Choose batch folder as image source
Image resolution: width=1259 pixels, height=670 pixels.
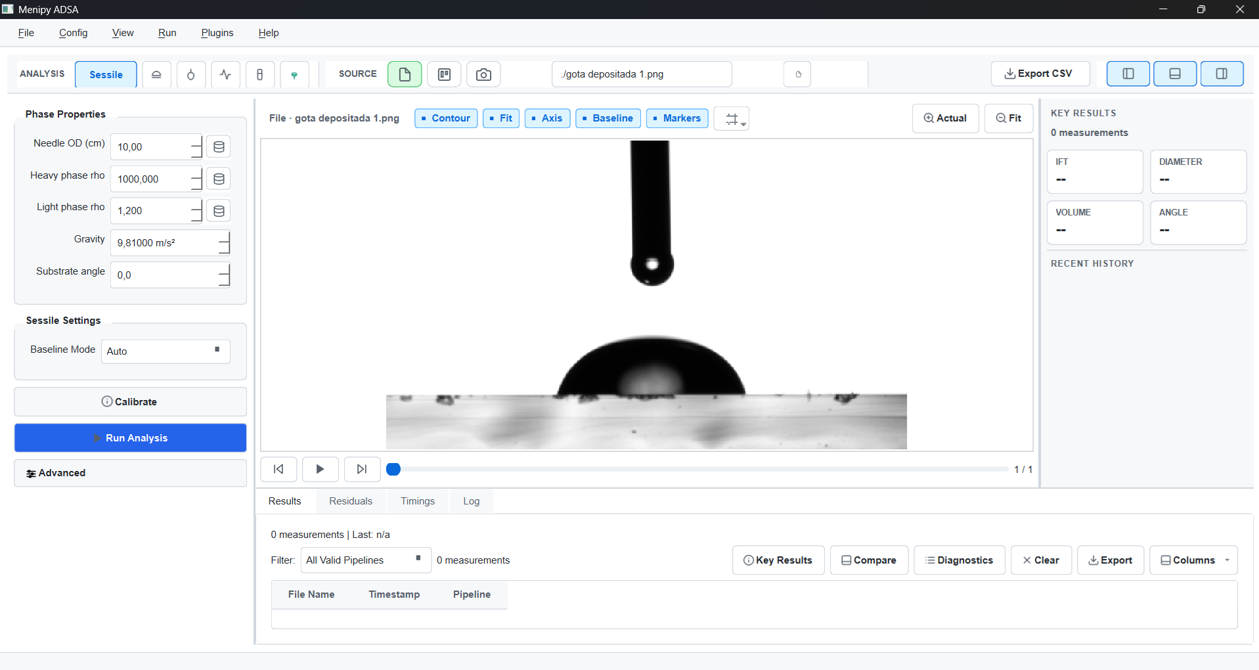(x=444, y=74)
